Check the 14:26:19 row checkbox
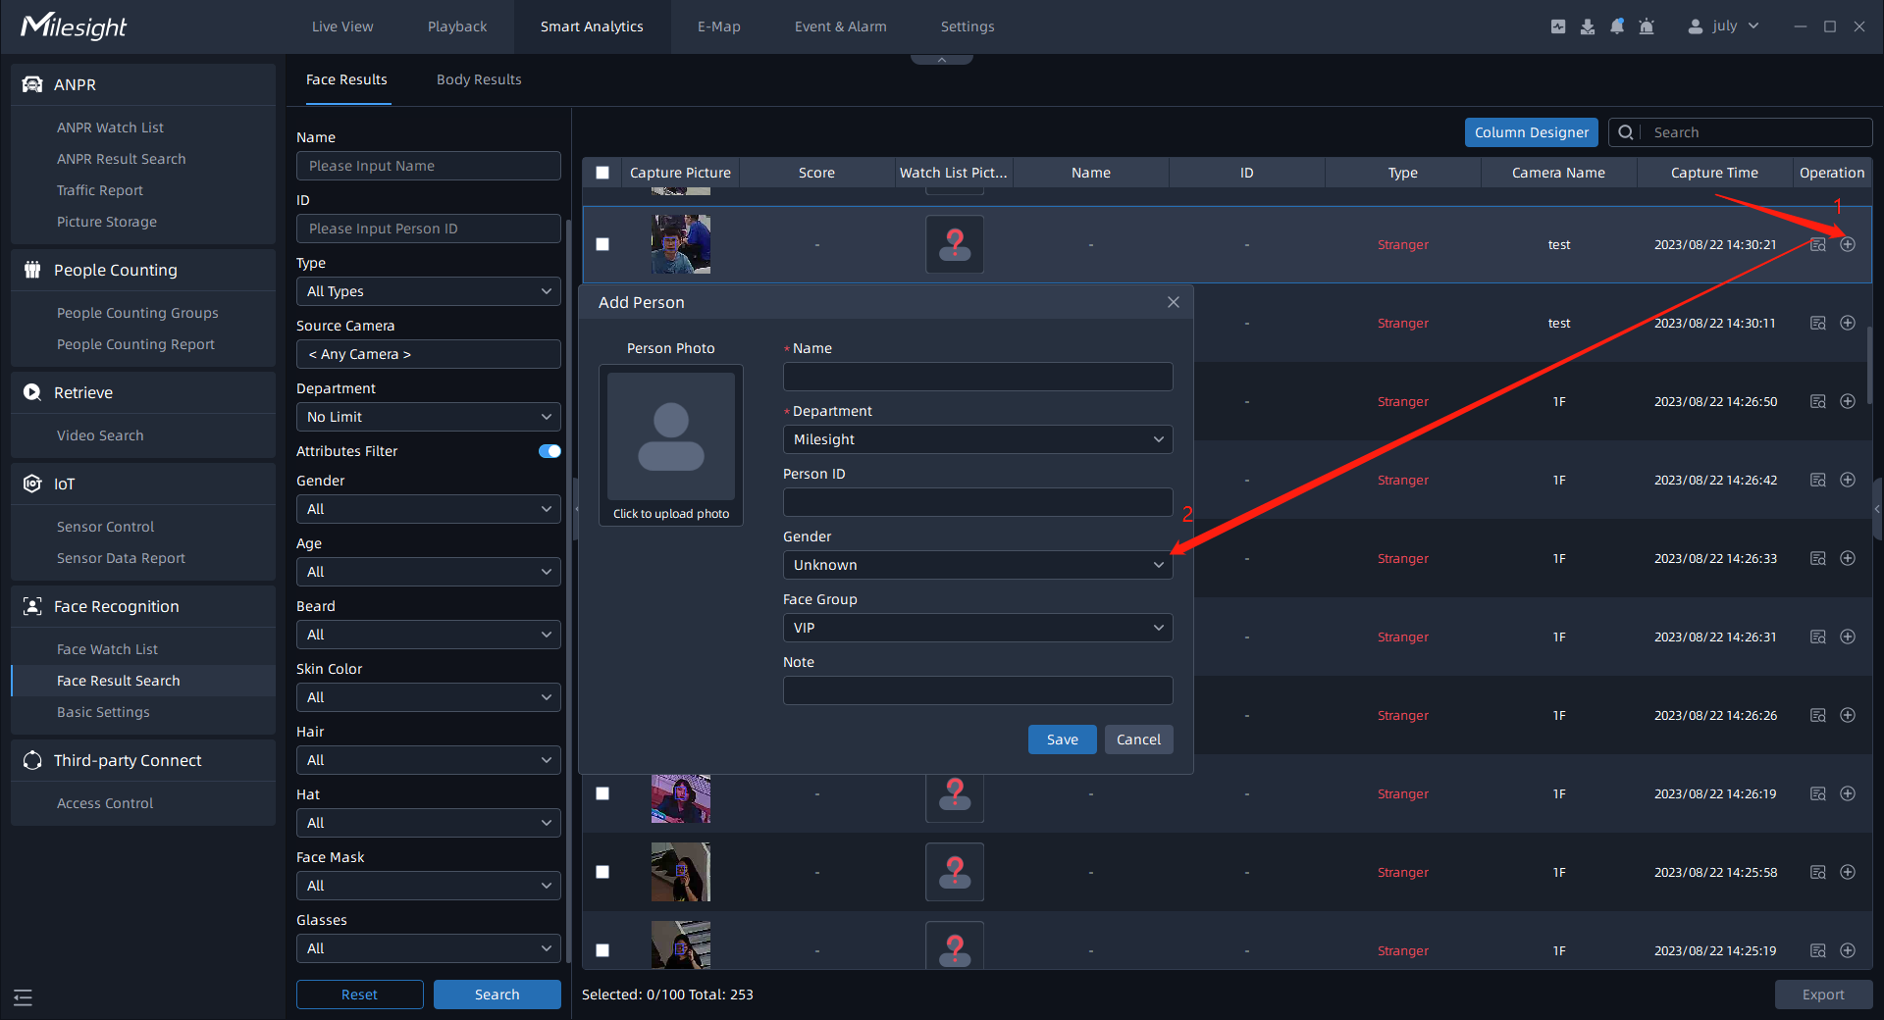The width and height of the screenshot is (1884, 1020). (x=602, y=793)
